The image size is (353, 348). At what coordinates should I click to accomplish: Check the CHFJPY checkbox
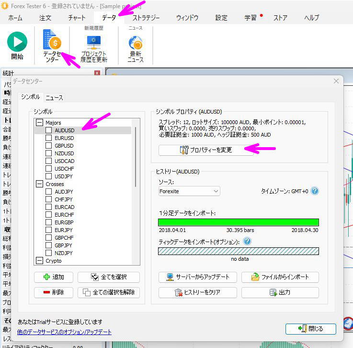coord(49,199)
